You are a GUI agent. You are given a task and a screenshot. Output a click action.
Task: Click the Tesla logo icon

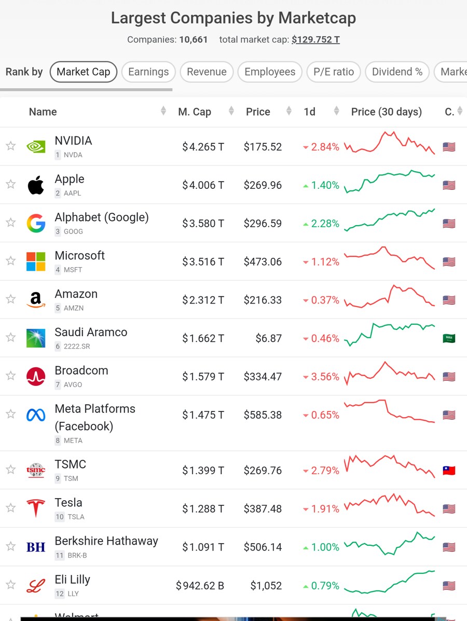pos(36,508)
